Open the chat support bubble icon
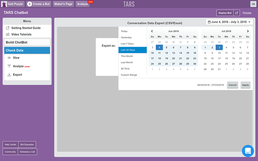 coord(248,151)
